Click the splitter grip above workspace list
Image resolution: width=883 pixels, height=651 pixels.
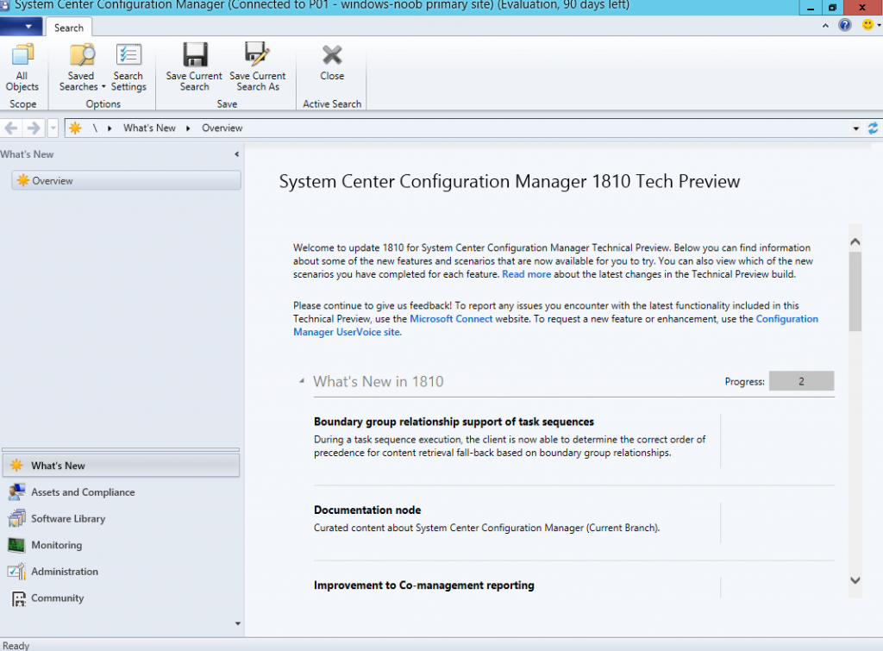(x=121, y=450)
